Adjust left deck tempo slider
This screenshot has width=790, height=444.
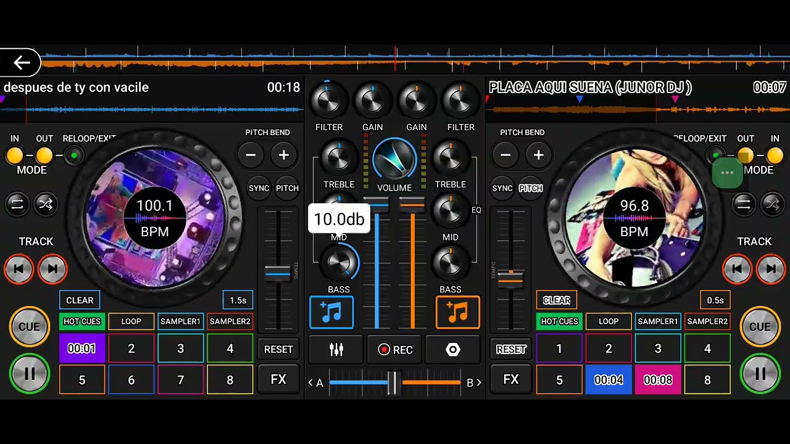[278, 272]
